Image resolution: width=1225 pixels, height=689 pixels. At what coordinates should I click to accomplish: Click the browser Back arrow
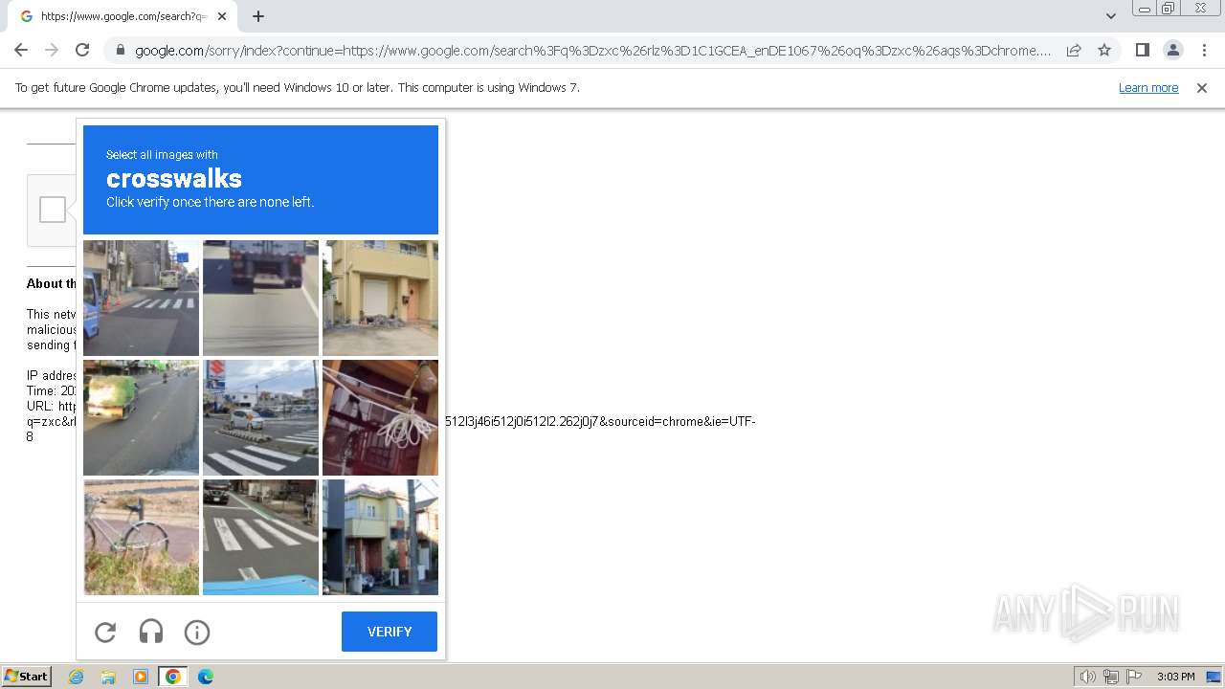21,50
